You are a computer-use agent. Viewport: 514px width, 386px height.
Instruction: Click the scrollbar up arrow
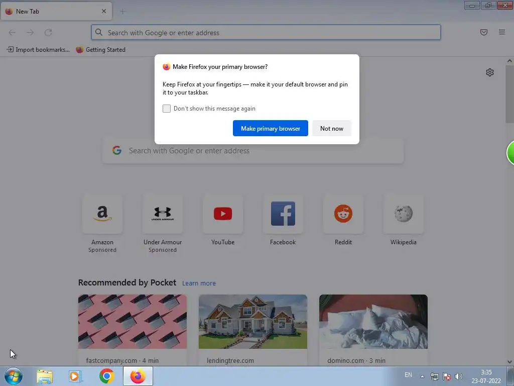509,61
